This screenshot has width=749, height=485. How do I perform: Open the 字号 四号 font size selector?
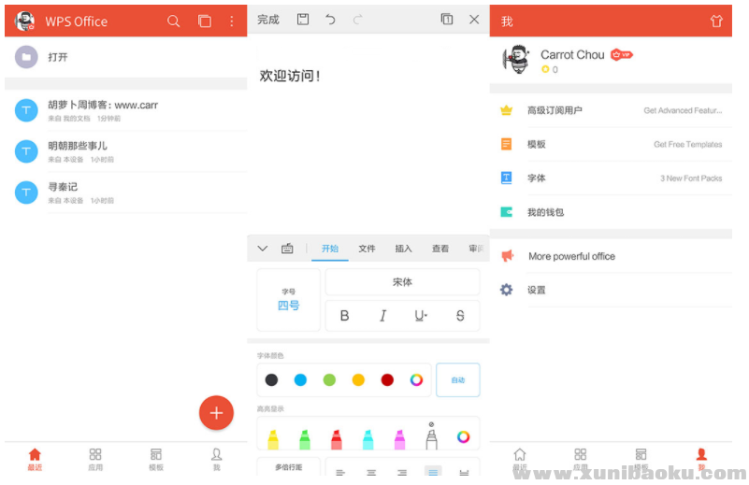click(288, 300)
